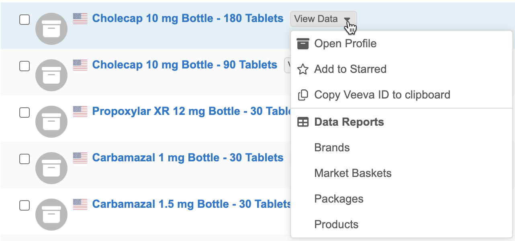
Task: Toggle checkbox for Carbamazal 1 mg Bottle
Action: click(25, 159)
